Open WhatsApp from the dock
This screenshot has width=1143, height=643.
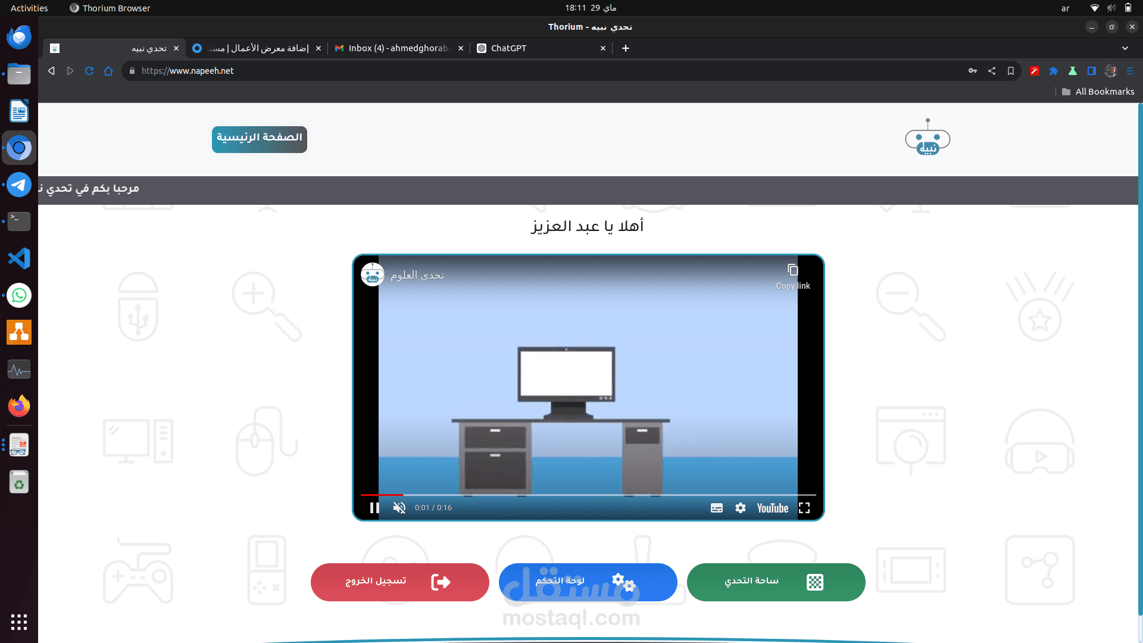tap(19, 295)
